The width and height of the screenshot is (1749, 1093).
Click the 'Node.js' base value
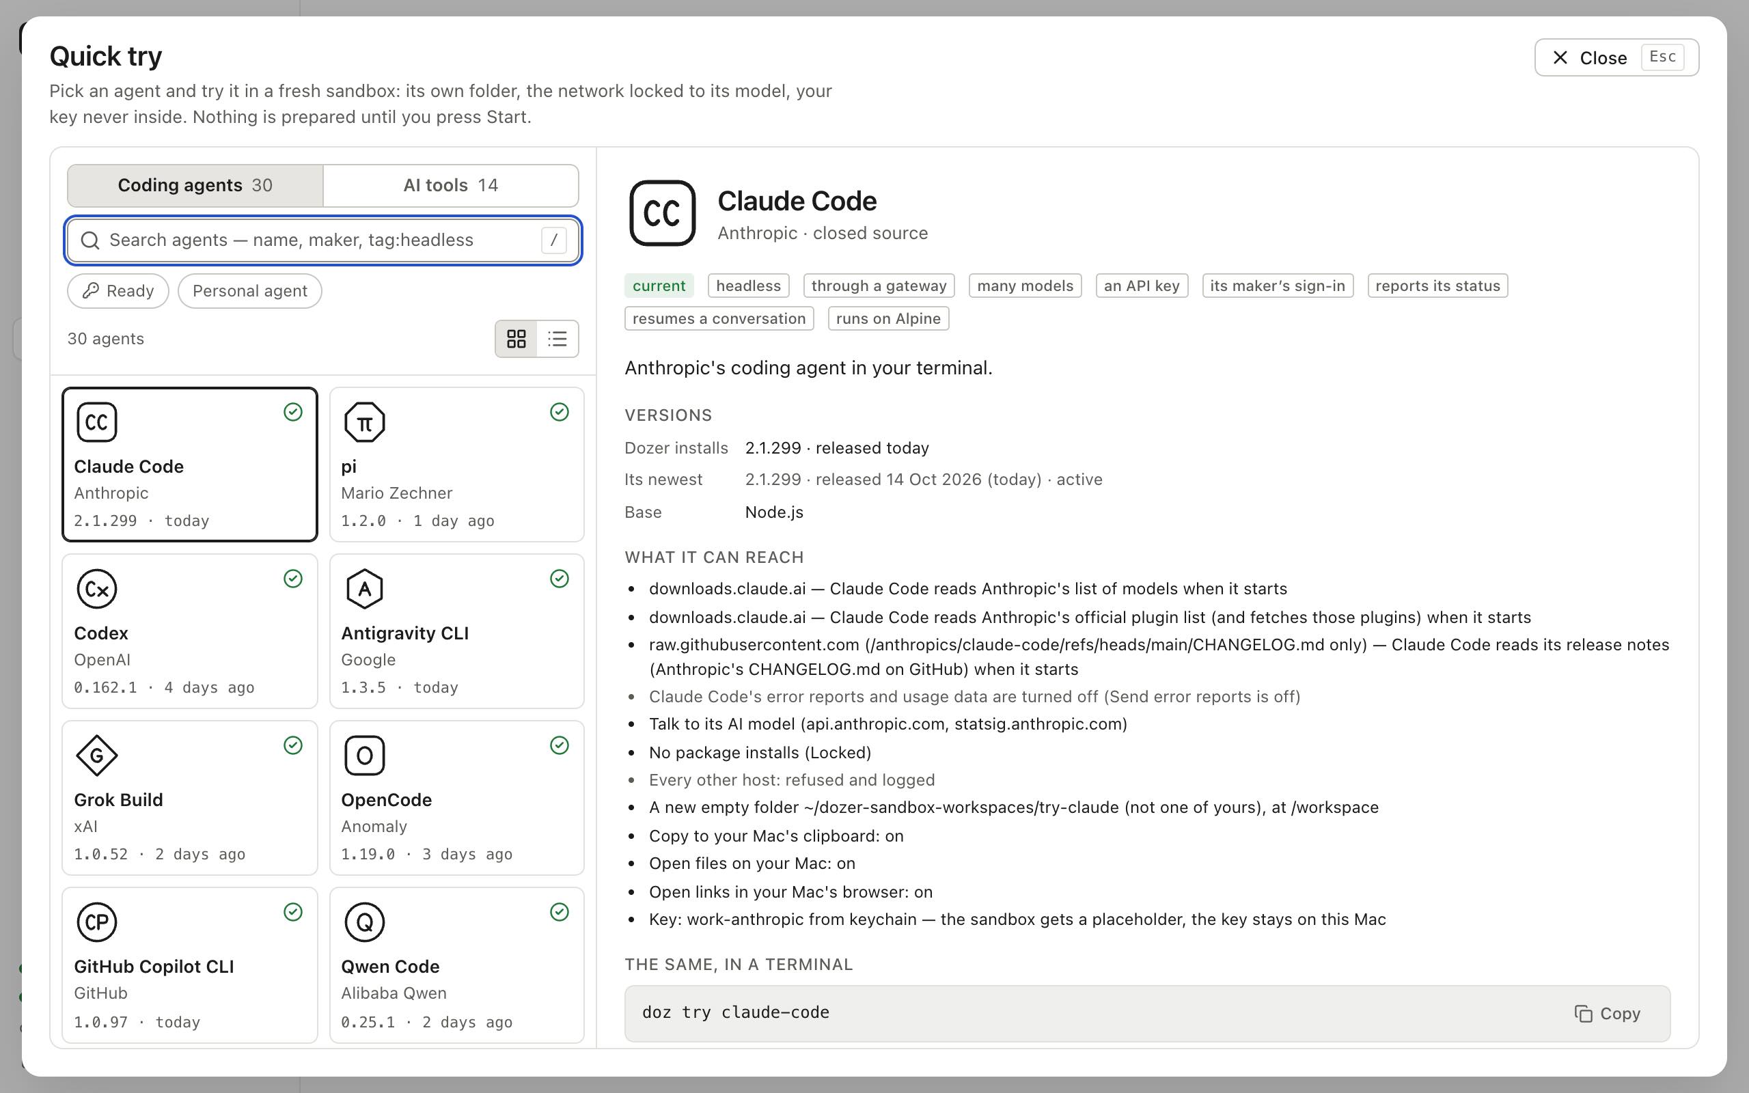(x=774, y=512)
